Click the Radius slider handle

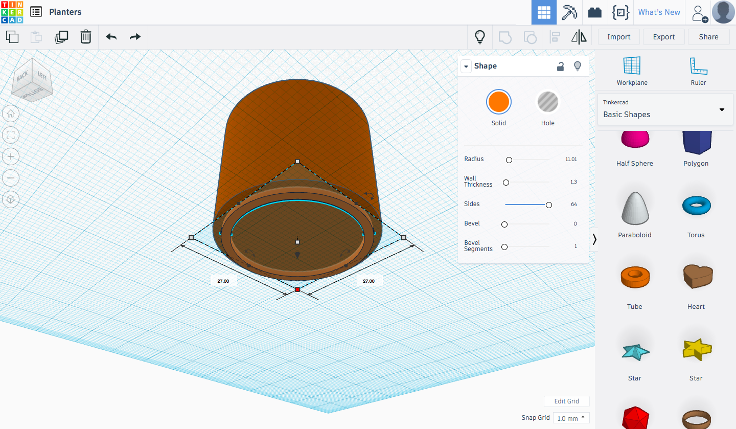pyautogui.click(x=509, y=160)
